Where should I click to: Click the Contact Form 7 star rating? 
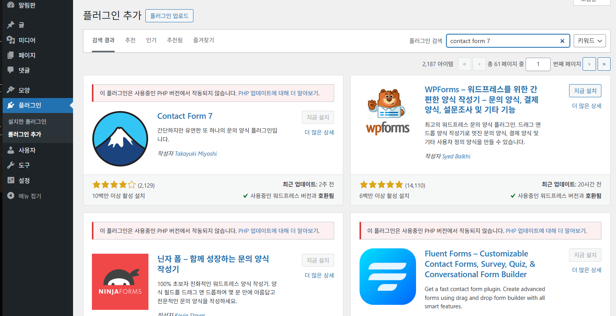114,185
